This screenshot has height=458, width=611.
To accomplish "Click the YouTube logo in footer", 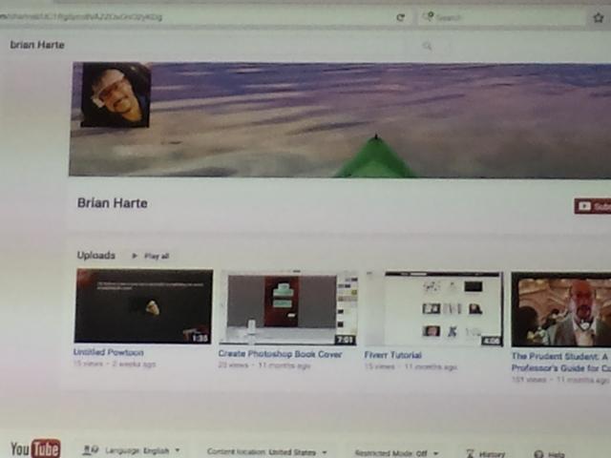I will coord(35,448).
